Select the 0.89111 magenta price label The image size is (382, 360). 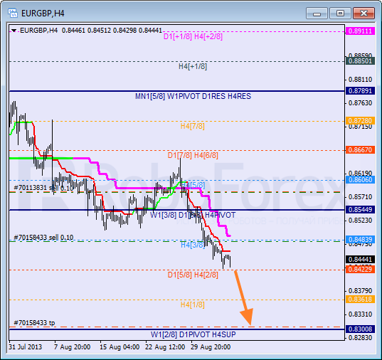[360, 31]
